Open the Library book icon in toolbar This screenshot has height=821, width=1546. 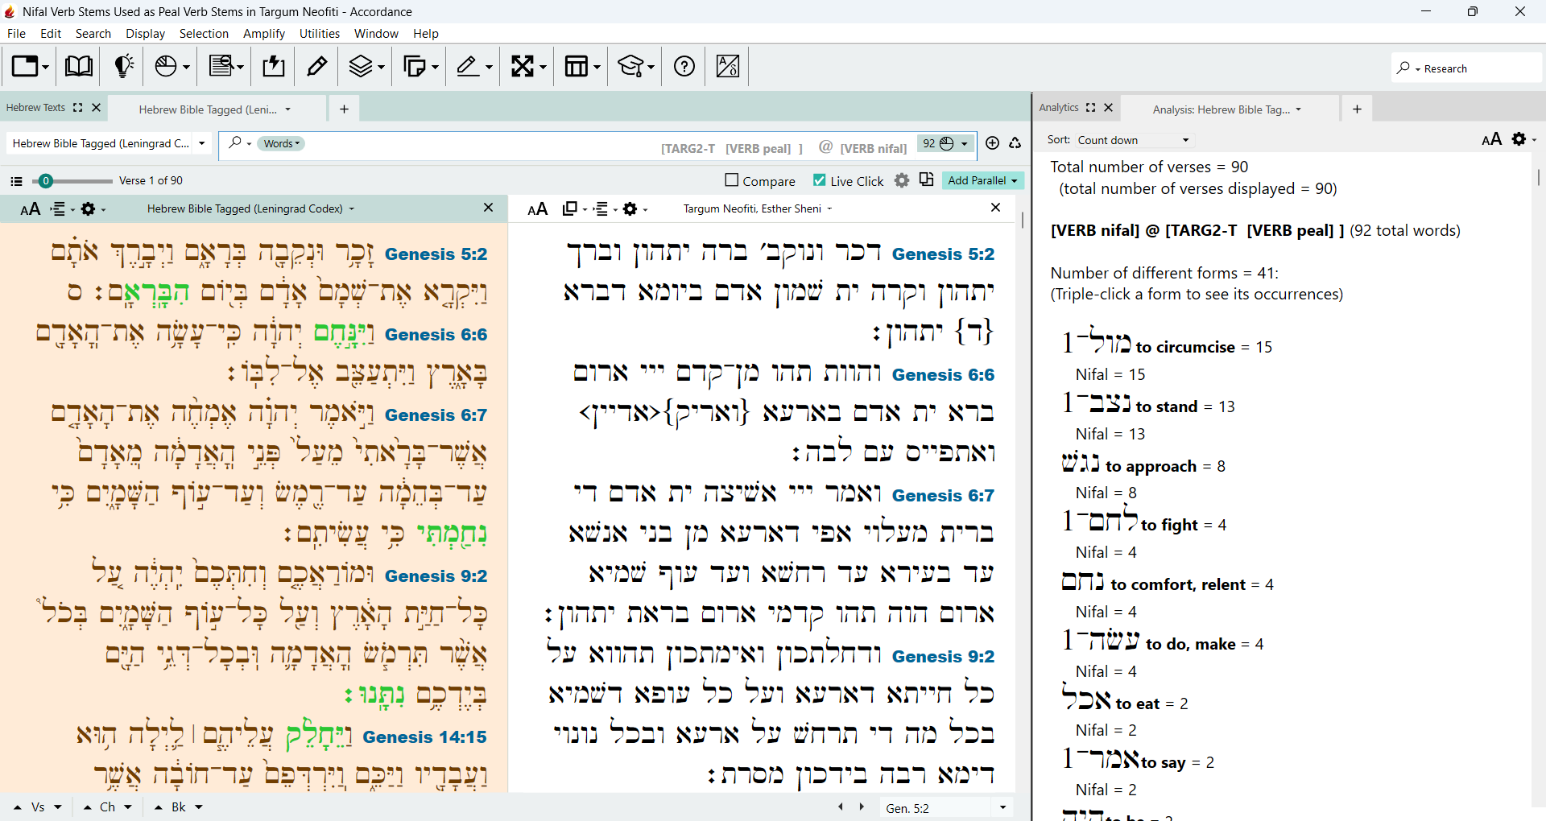78,66
